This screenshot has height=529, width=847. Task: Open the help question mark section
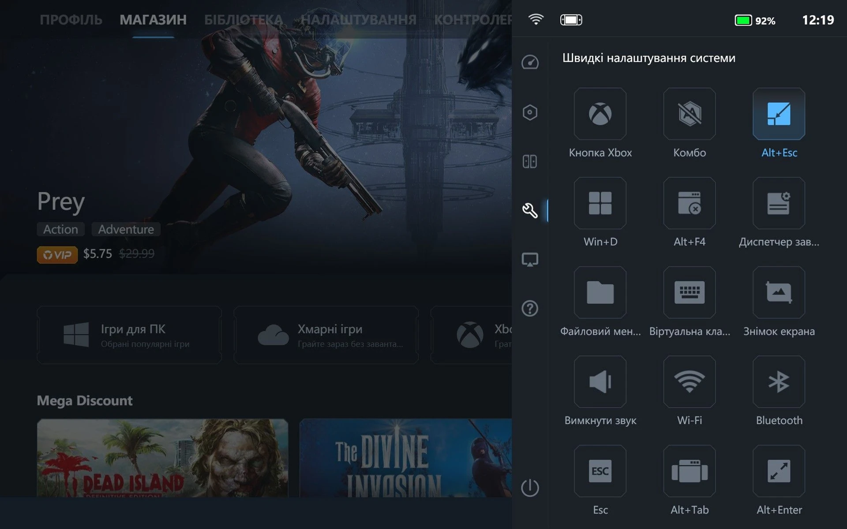530,308
